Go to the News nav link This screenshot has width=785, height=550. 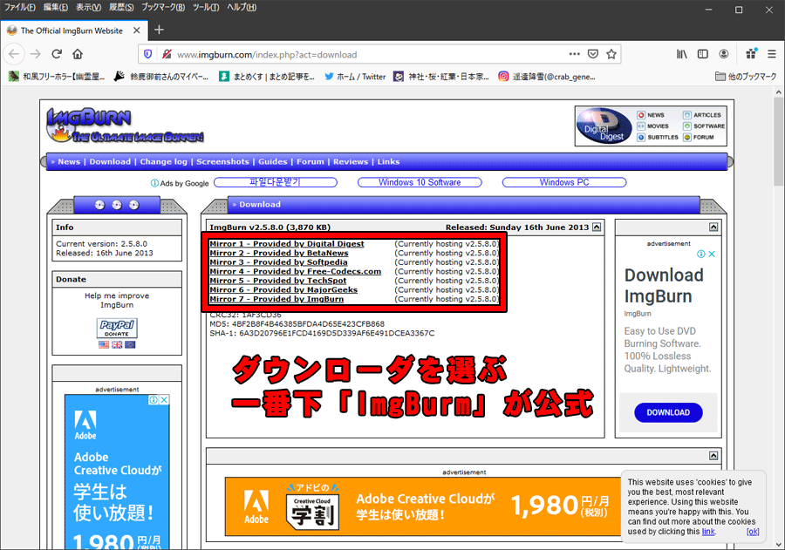(x=69, y=161)
